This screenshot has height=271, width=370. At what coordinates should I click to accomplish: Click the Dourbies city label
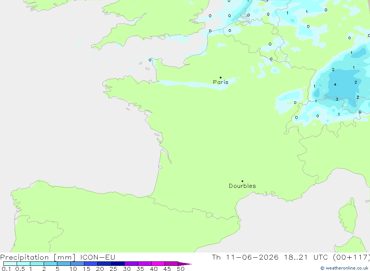coord(242,186)
